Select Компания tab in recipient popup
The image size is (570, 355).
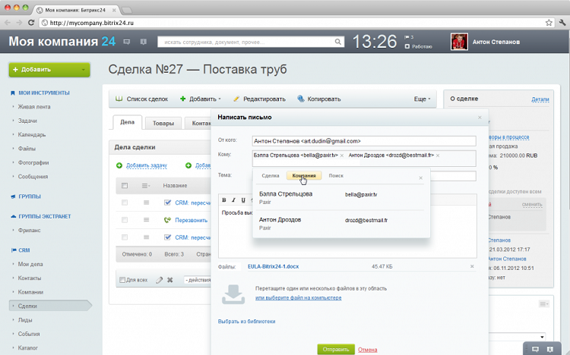pyautogui.click(x=304, y=176)
